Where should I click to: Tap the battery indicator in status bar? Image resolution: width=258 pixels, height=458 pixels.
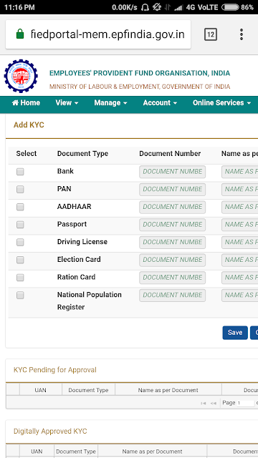[230, 7]
